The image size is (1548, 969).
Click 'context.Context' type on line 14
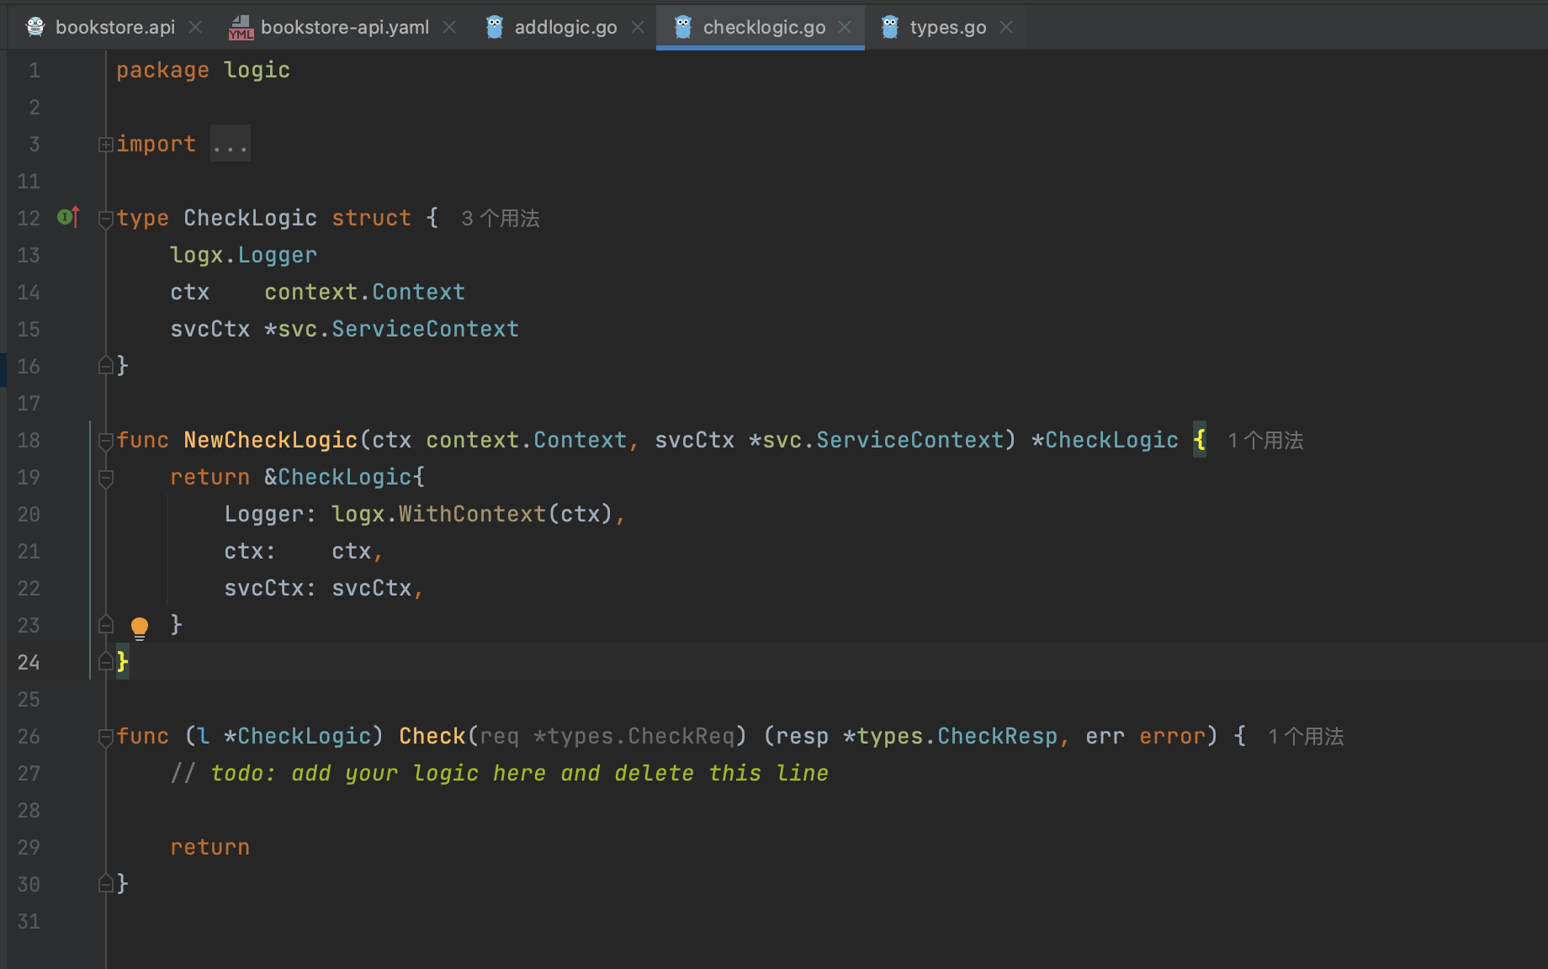tap(364, 292)
